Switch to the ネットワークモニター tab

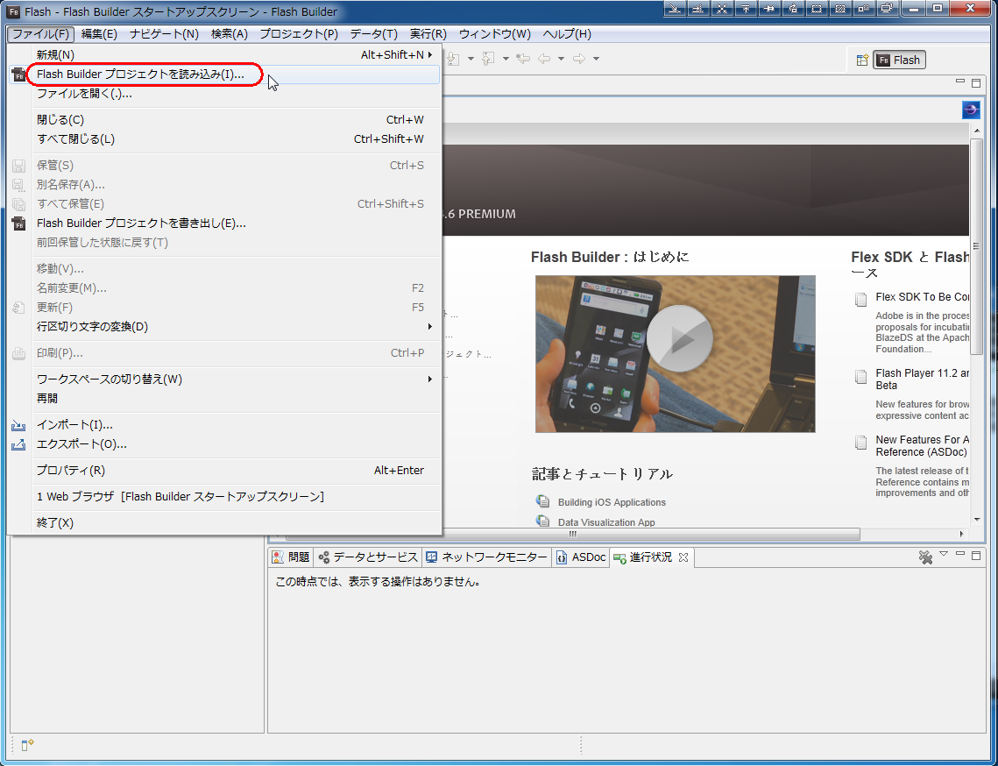[x=487, y=557]
